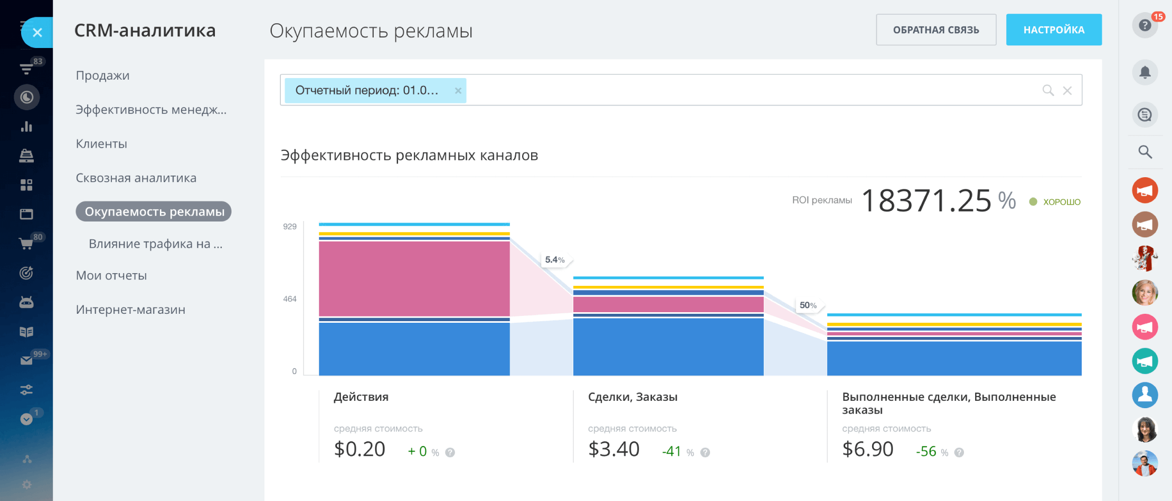Viewport: 1172px width, 501px height.
Task: Go to Сквозная аналитика section
Action: [x=136, y=178]
